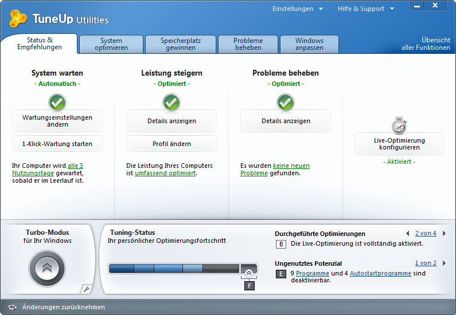Click the Profil ändern button
The image size is (456, 315).
[172, 144]
